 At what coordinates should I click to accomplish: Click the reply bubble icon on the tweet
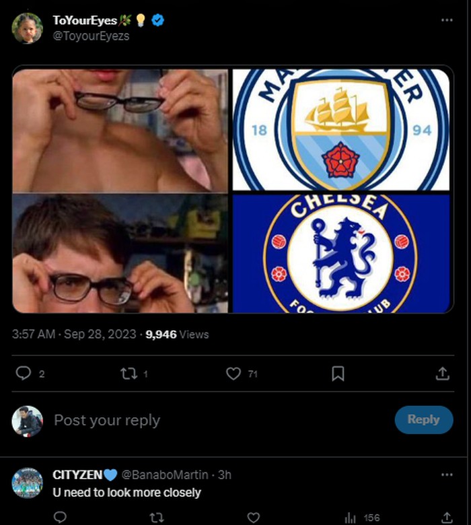(x=24, y=373)
